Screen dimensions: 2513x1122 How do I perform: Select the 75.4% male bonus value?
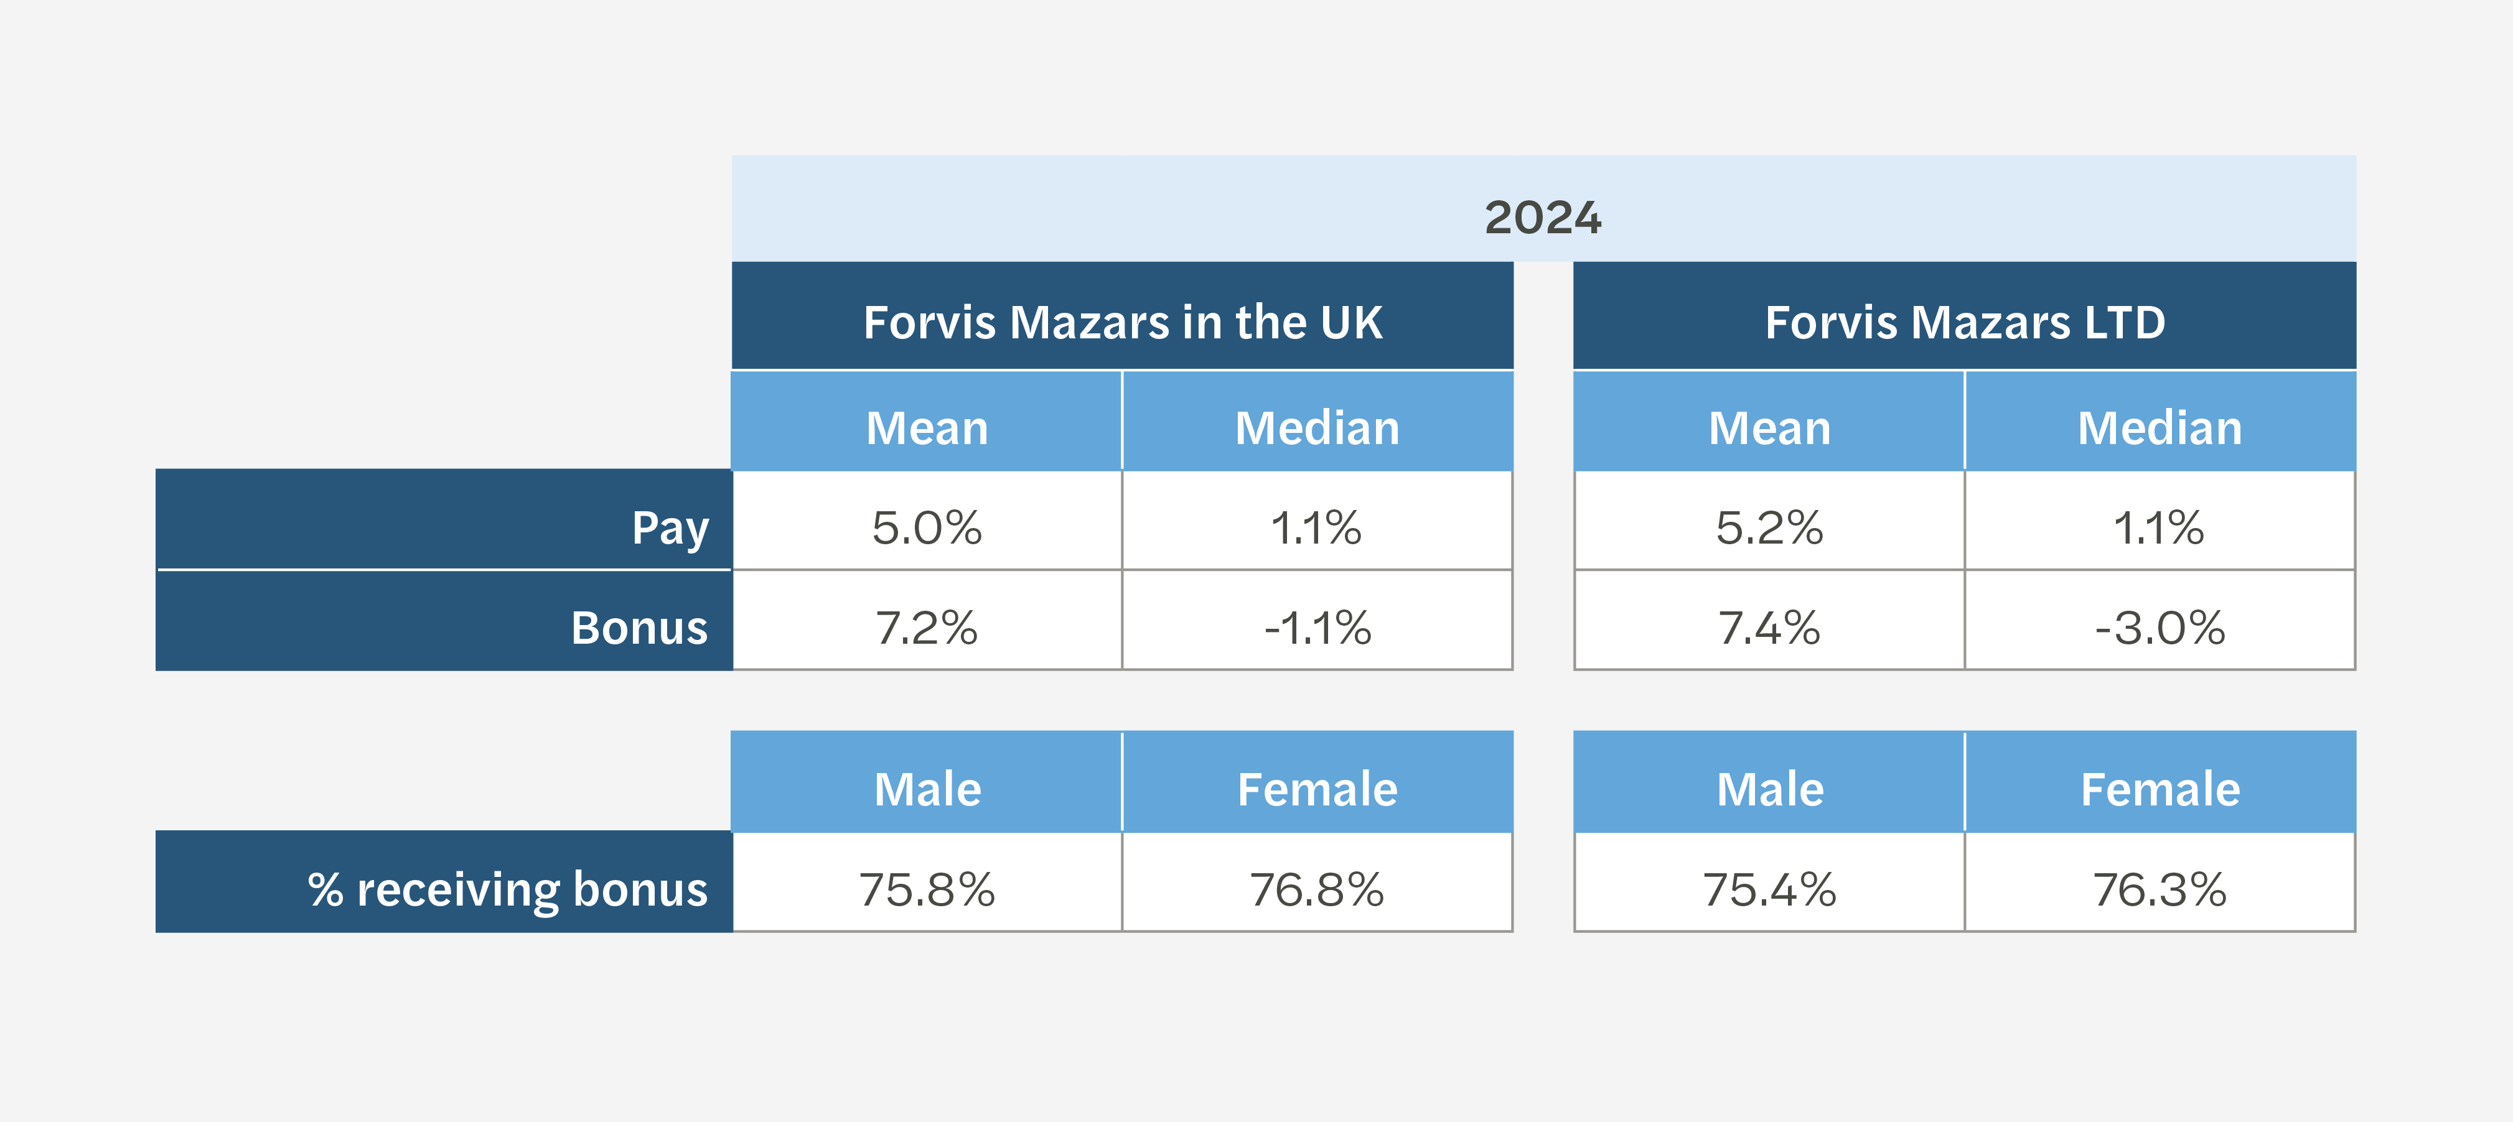(1769, 889)
